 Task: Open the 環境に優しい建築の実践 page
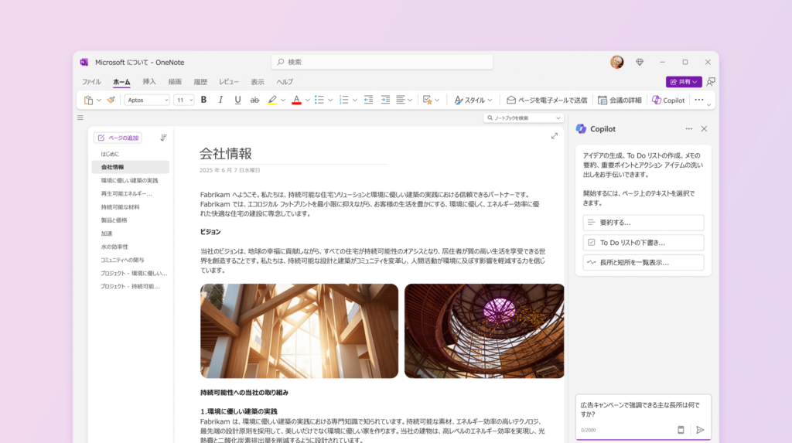pos(130,180)
